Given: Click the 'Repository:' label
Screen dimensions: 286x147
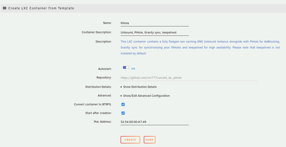Looking at the screenshot, I should pyautogui.click(x=104, y=78).
